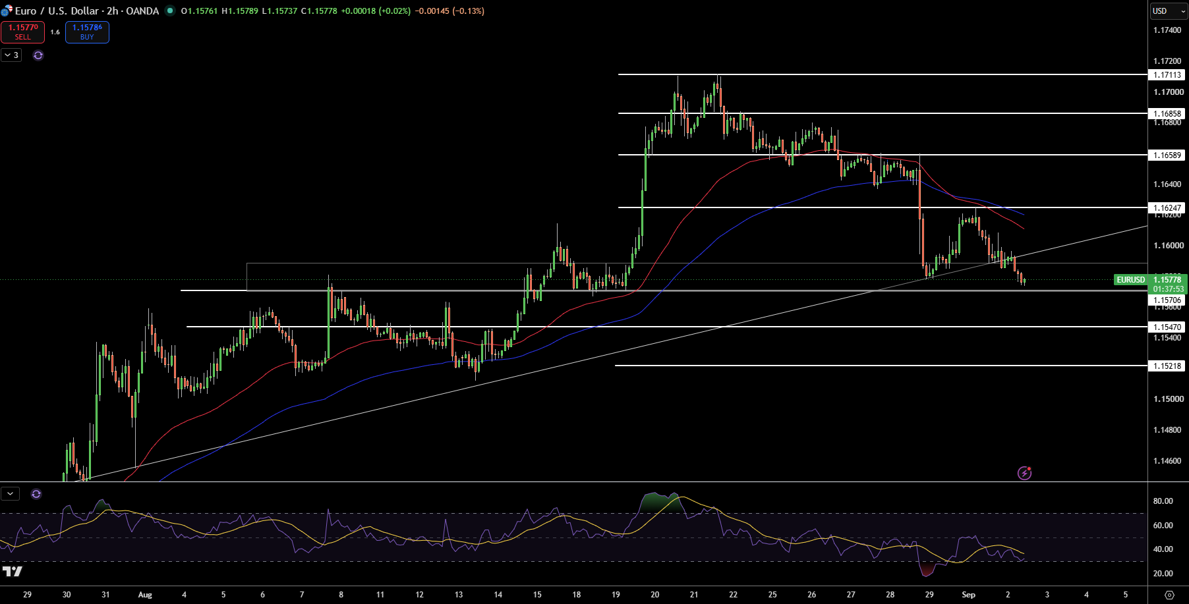Select the 1.15706 price level label
This screenshot has width=1189, height=604.
1167,300
